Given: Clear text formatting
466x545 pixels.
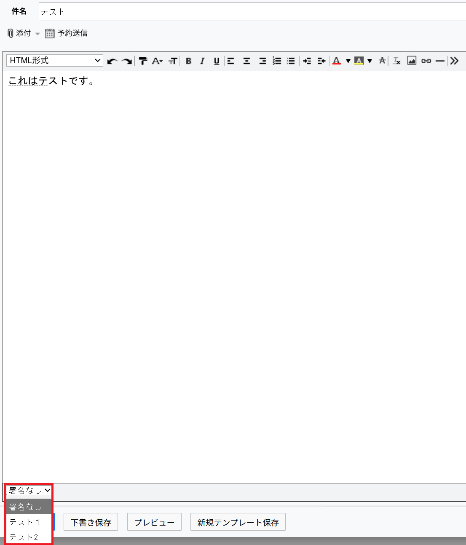Looking at the screenshot, I should [396, 61].
